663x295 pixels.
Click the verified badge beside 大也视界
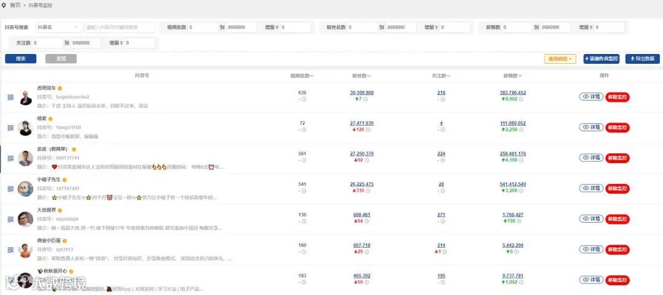point(60,210)
